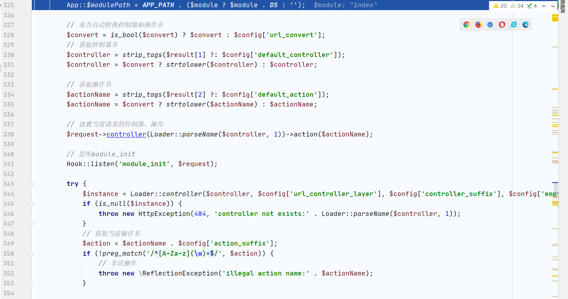Screen dimensions: 568x299
Task: Open the page in Firefox browser
Action: click(x=479, y=25)
